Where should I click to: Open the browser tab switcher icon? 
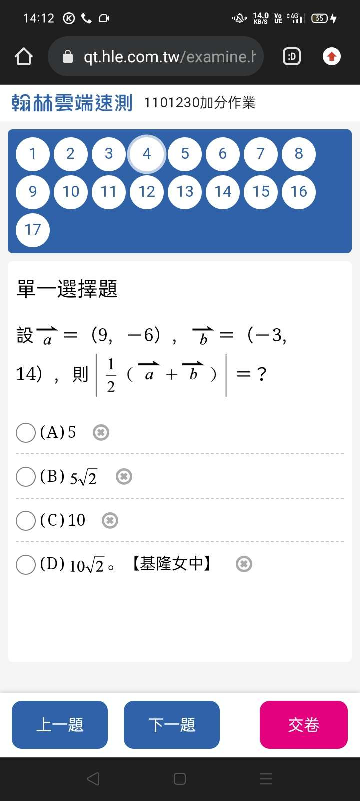(292, 56)
